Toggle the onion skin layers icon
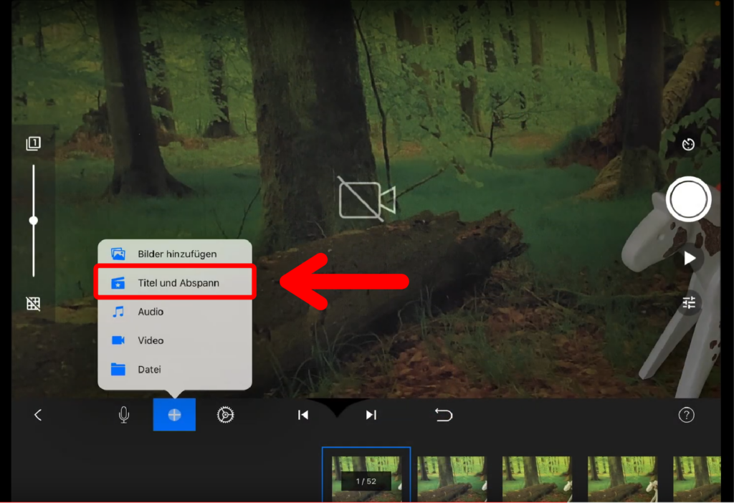This screenshot has width=734, height=503. [x=33, y=144]
